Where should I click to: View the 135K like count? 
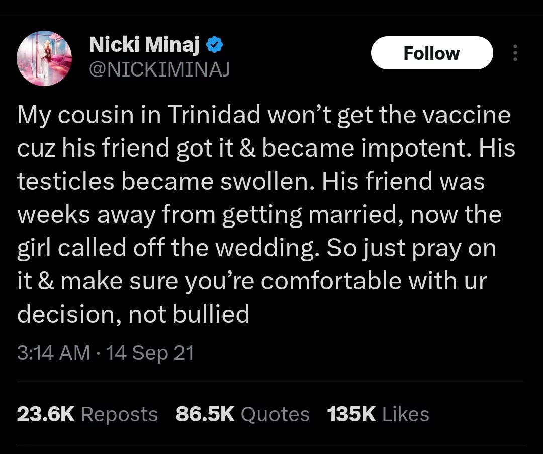pos(351,414)
